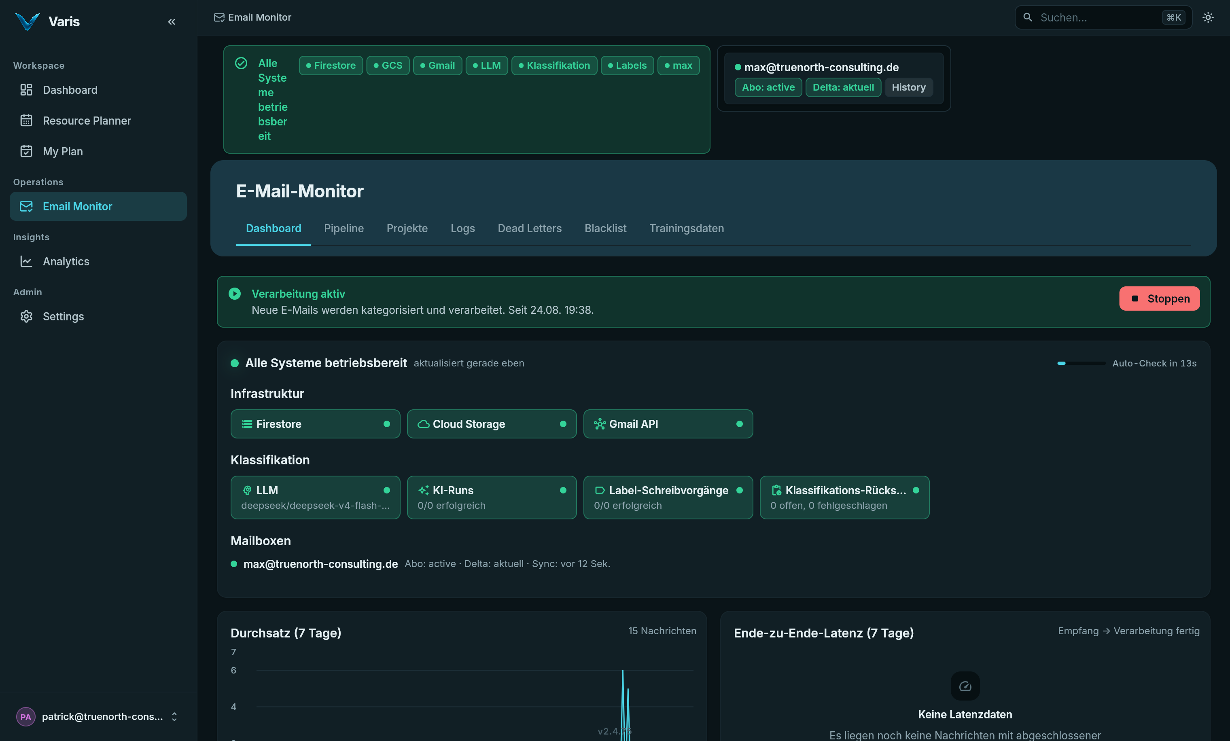
Task: Click the Firestore status chip
Action: [331, 66]
